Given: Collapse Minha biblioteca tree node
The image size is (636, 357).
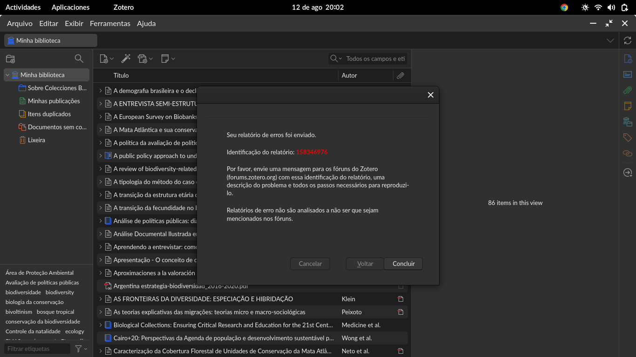Looking at the screenshot, I should coord(7,75).
